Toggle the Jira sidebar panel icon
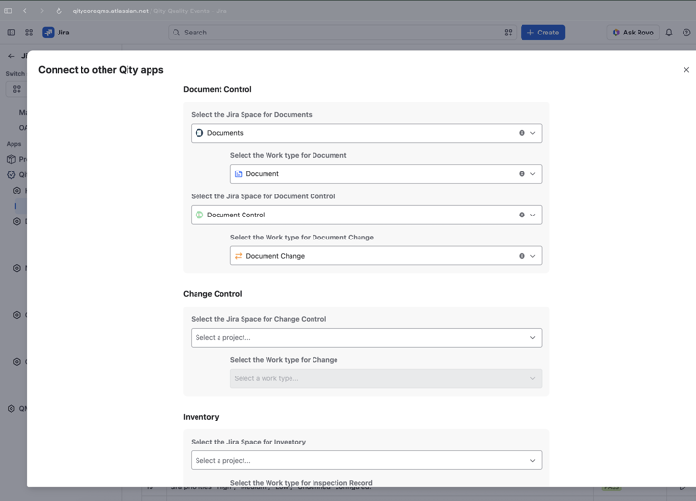This screenshot has width=696, height=501. [x=12, y=33]
